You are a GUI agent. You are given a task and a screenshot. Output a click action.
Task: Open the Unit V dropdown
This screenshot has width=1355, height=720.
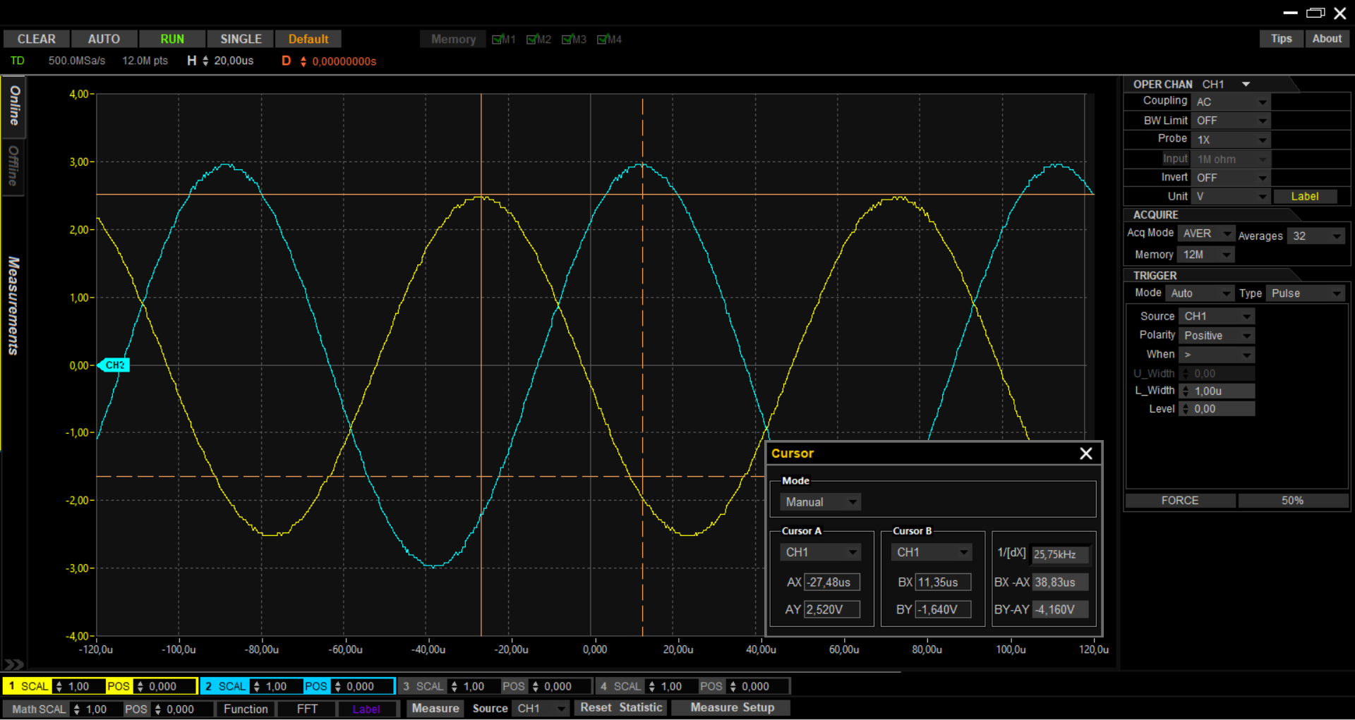click(1231, 197)
